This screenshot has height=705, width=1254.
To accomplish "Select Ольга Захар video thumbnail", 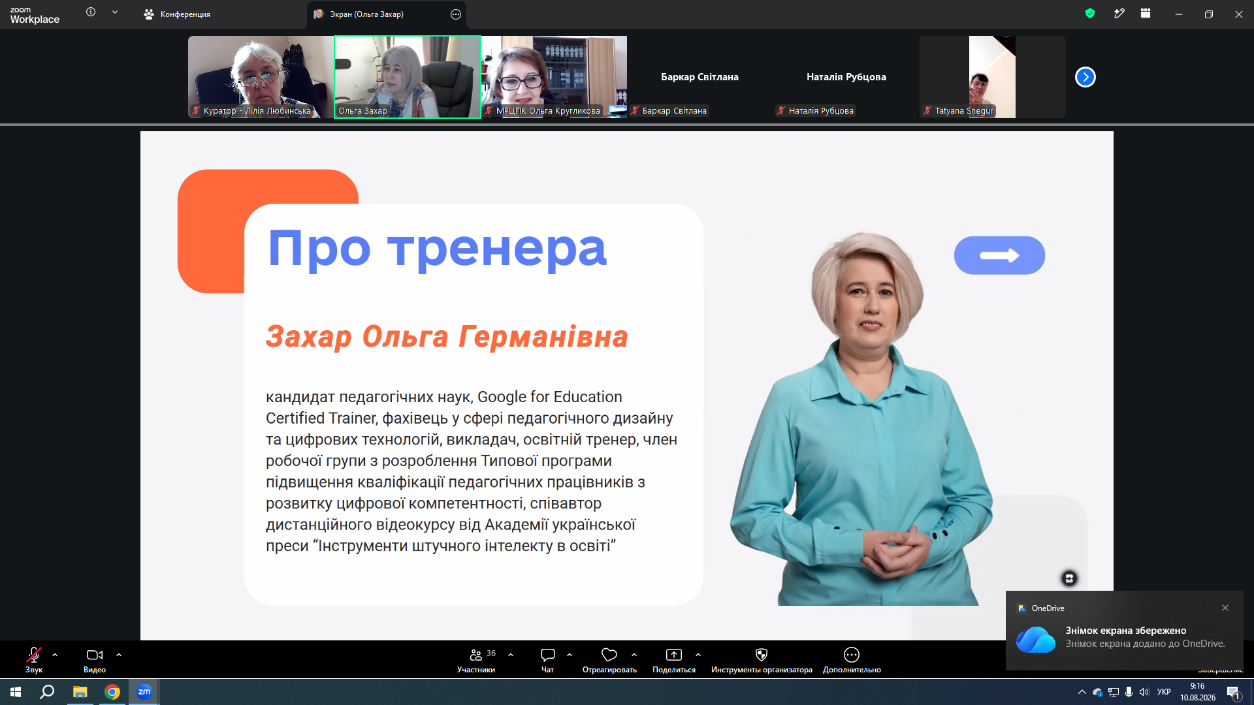I will (408, 77).
